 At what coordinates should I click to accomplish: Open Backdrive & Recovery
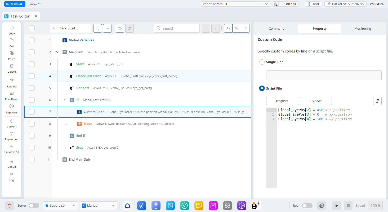point(345,4)
